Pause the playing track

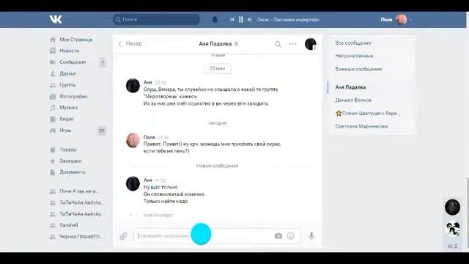click(241, 20)
